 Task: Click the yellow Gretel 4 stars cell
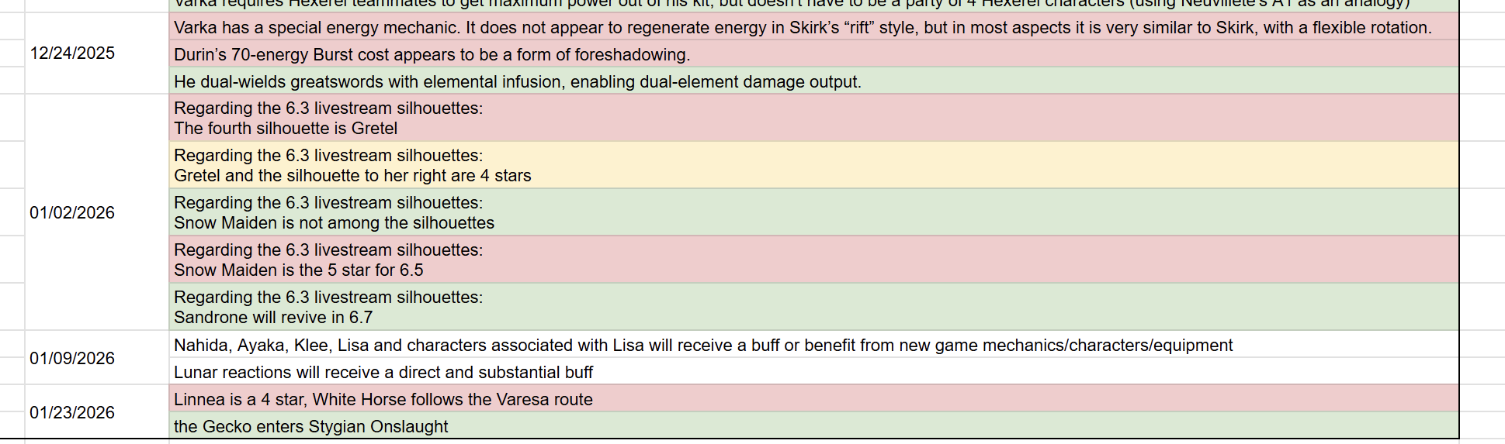[x=813, y=165]
